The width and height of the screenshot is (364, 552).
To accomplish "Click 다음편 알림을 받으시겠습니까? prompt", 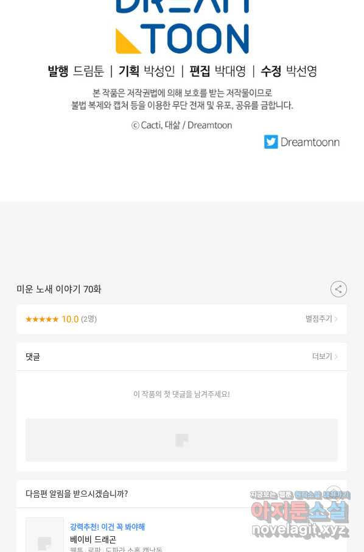I will 77,494.
